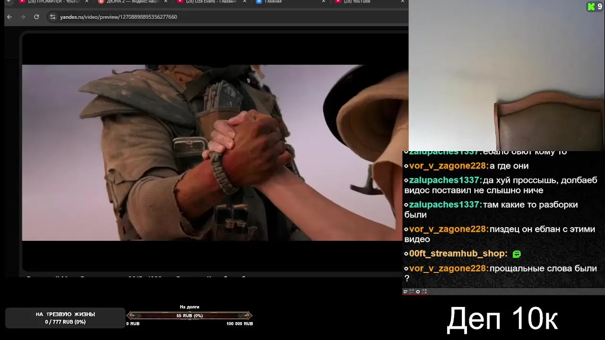The width and height of the screenshot is (605, 340).
Task: Click the large 'Деп 10к' overlay text
Action: point(502,319)
